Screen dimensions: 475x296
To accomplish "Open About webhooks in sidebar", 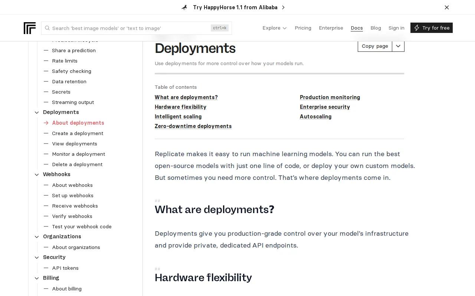I will [72, 185].
